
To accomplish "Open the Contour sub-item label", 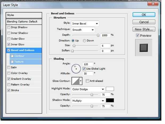I will coord(19,56).
